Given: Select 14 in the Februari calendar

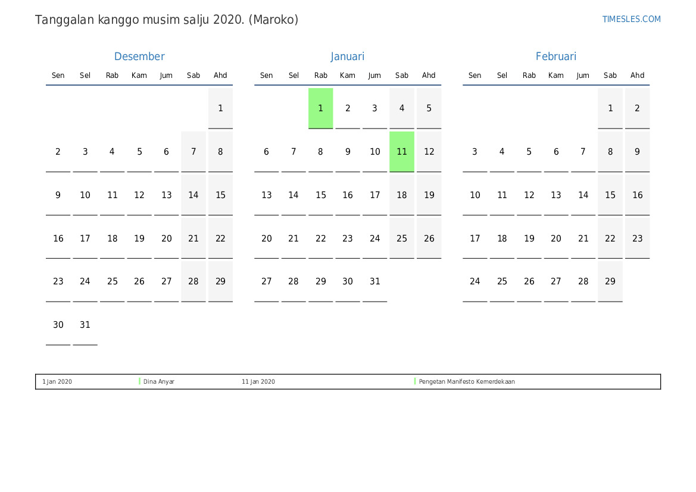Looking at the screenshot, I should coord(583,195).
